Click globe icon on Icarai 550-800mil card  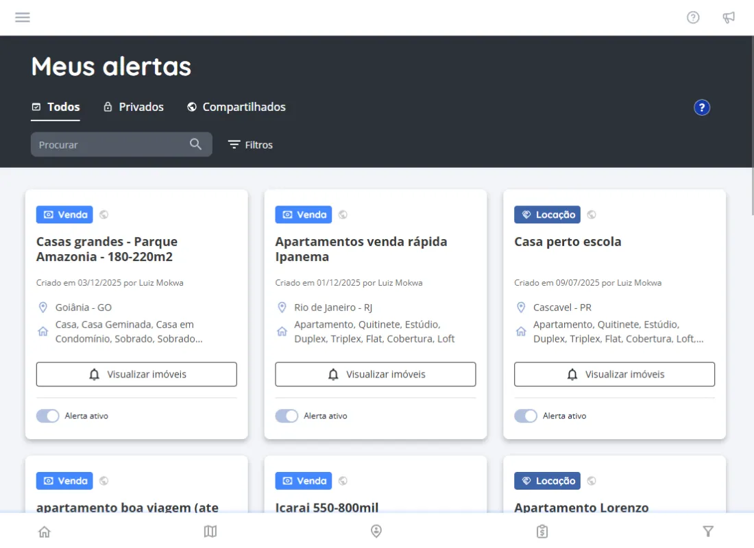point(343,481)
